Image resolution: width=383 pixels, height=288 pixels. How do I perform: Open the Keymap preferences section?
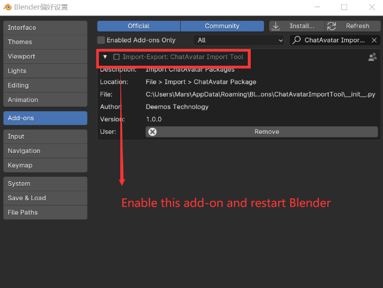(45, 166)
